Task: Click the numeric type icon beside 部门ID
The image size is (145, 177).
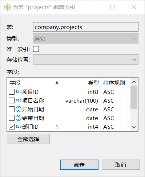Action: point(19,127)
